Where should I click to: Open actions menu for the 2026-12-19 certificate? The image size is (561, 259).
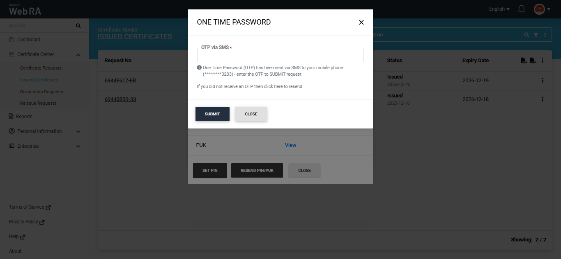point(543,81)
